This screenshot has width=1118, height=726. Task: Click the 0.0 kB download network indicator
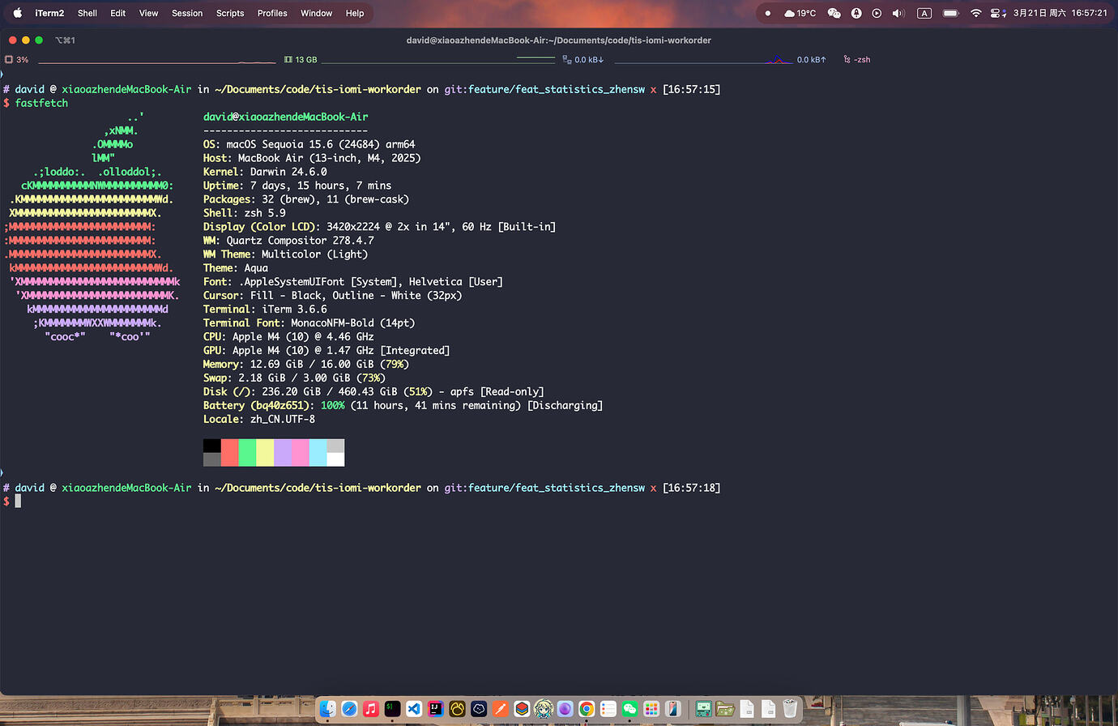coord(583,60)
